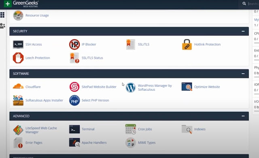Screen dimensions: 259x158
Task: Click the SSL/TLS certificate icon
Action: pos(131,45)
